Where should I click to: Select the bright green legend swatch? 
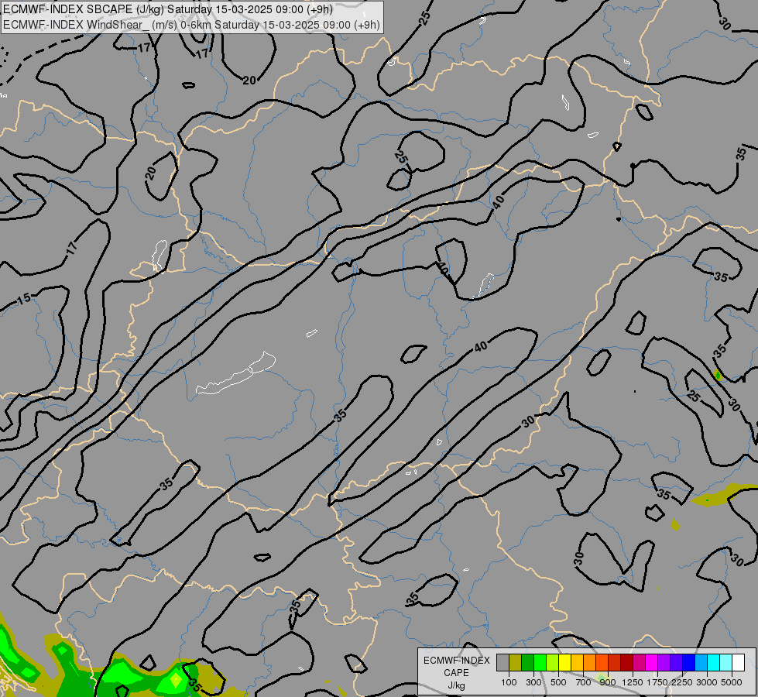click(540, 662)
